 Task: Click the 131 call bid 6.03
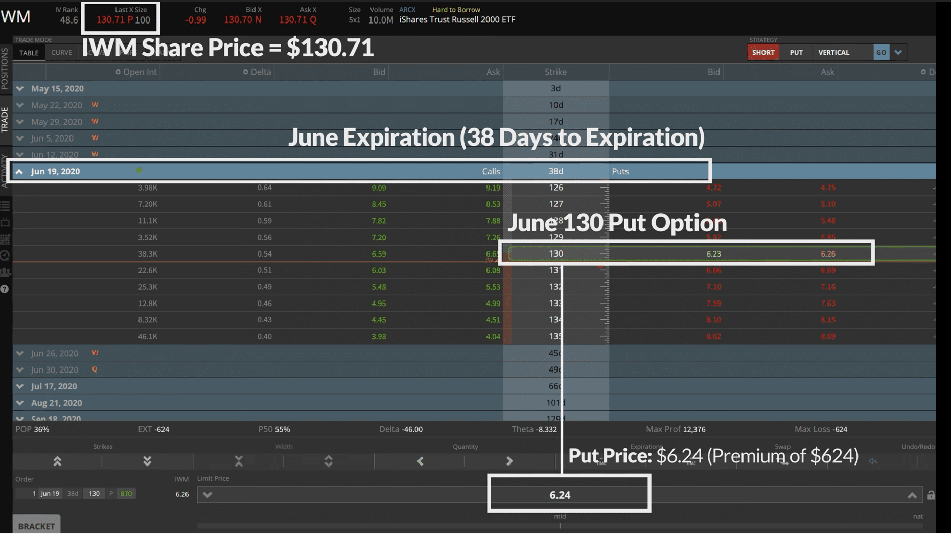tap(379, 270)
